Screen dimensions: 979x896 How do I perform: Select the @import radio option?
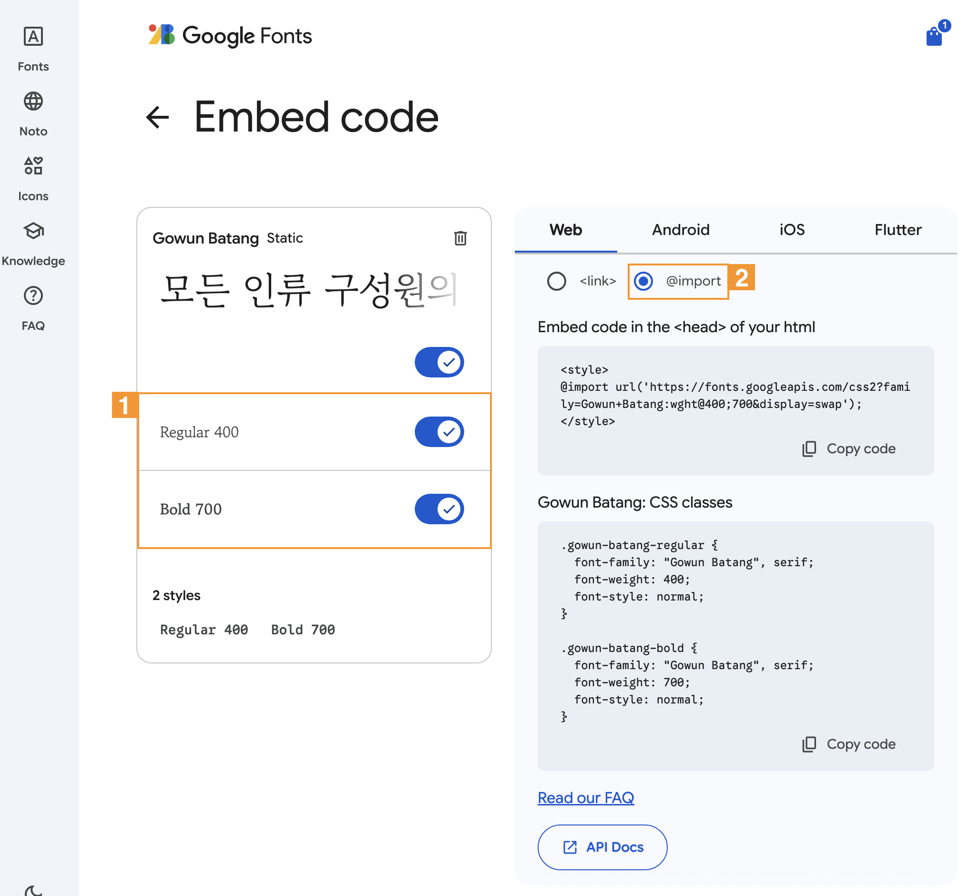pos(643,281)
